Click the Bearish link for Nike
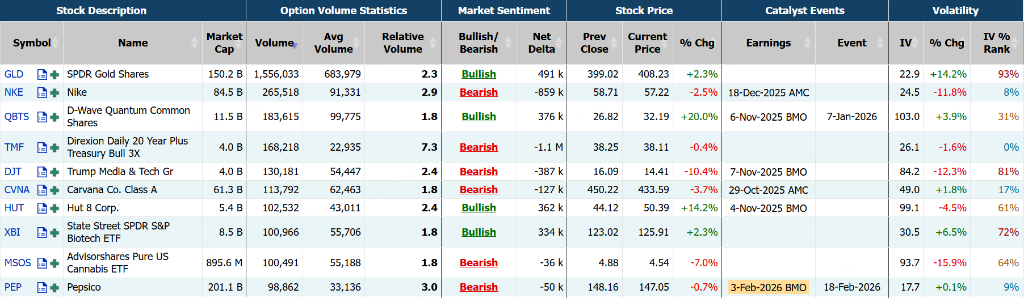The height and width of the screenshot is (298, 1024). point(479,92)
